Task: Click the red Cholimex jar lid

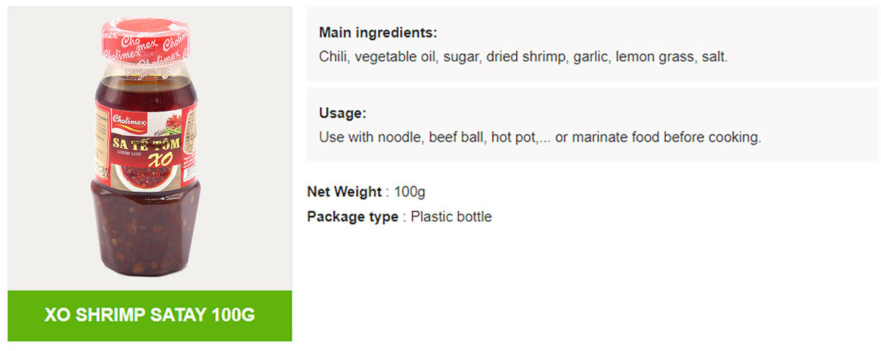Action: click(148, 40)
